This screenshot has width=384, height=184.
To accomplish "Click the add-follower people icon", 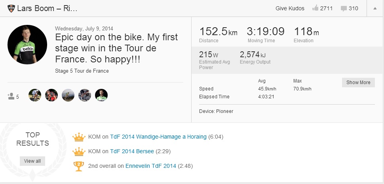I will [11, 96].
